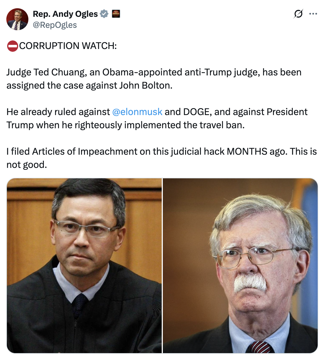324x360 pixels.
Task: Open Rep. Andy Ogles' profile avatar
Action: pos(17,19)
